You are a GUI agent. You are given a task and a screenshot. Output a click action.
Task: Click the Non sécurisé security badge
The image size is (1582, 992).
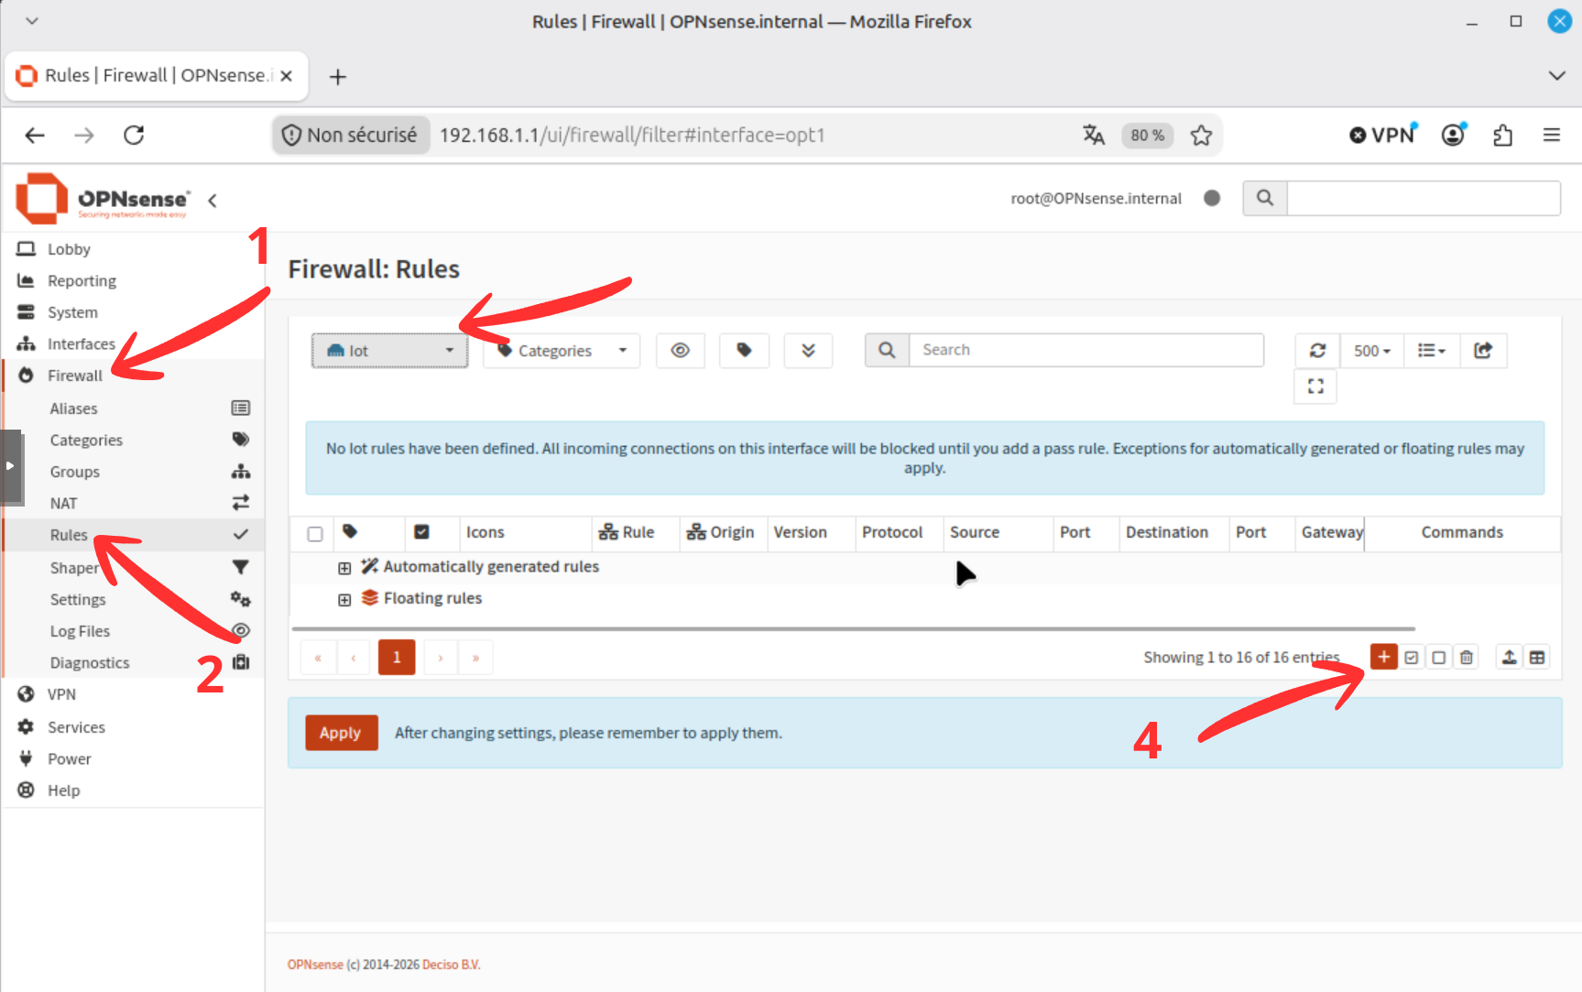coord(352,136)
